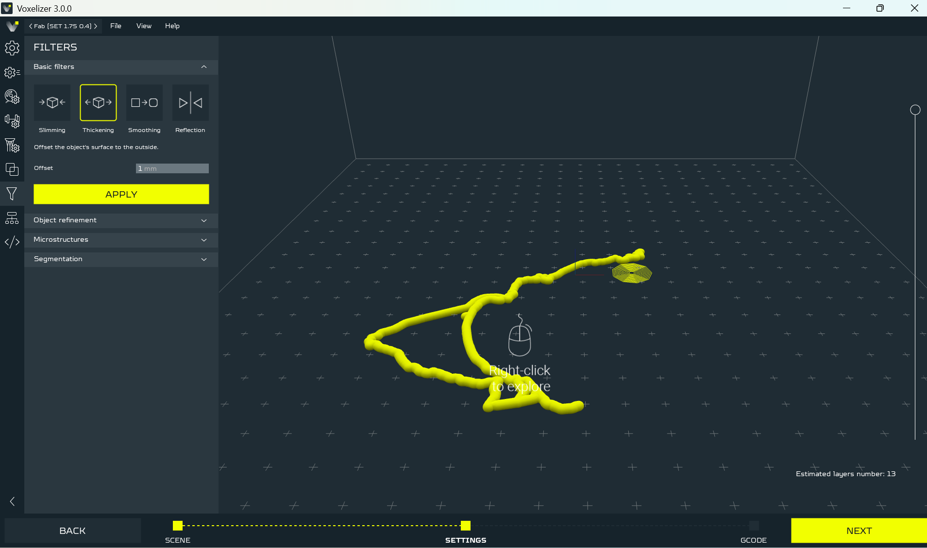Click the yellow spiral disc object

632,273
